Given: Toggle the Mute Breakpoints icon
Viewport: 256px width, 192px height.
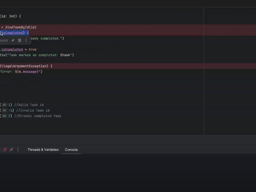Looking at the screenshot, I should pyautogui.click(x=12, y=150).
